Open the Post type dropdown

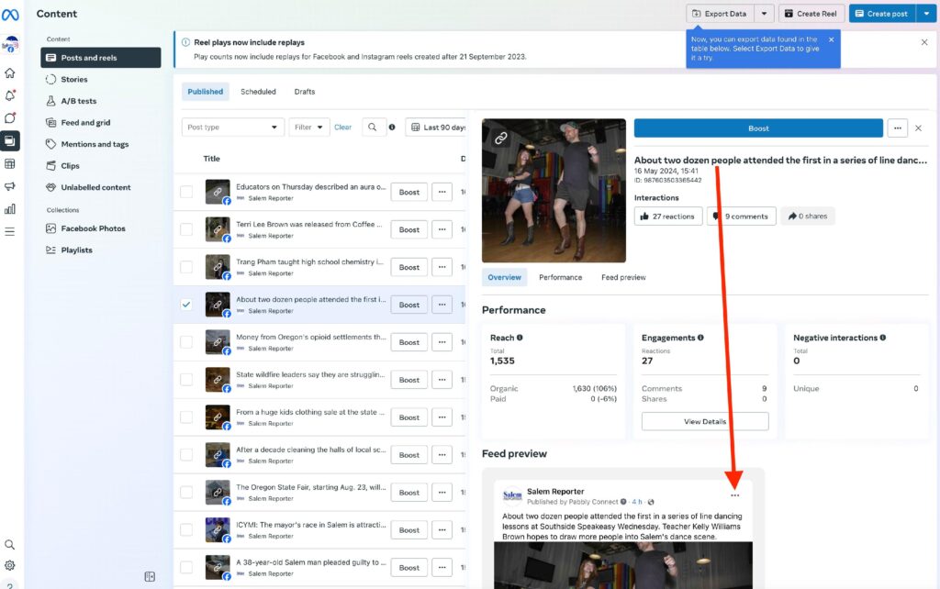pyautogui.click(x=232, y=128)
